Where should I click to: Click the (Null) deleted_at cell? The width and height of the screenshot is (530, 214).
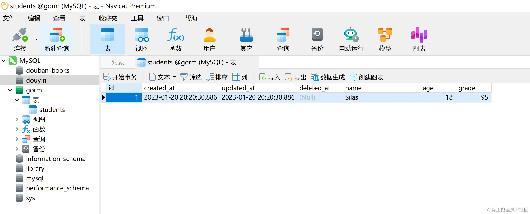(x=320, y=97)
